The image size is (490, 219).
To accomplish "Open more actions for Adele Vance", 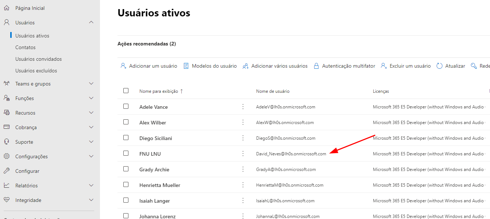I will tap(243, 107).
